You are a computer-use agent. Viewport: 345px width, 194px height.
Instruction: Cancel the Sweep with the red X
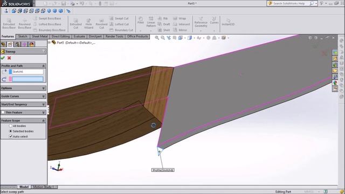(9, 58)
